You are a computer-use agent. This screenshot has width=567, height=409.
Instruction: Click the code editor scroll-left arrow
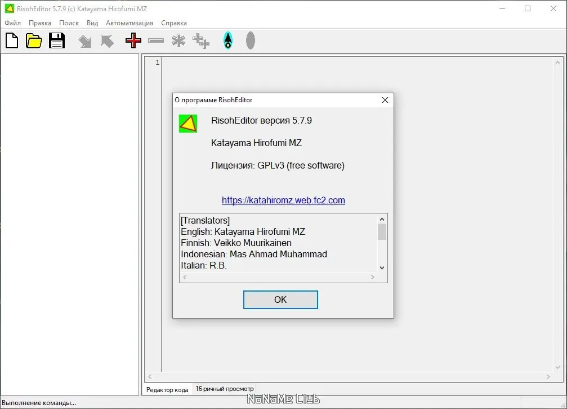tap(150, 376)
